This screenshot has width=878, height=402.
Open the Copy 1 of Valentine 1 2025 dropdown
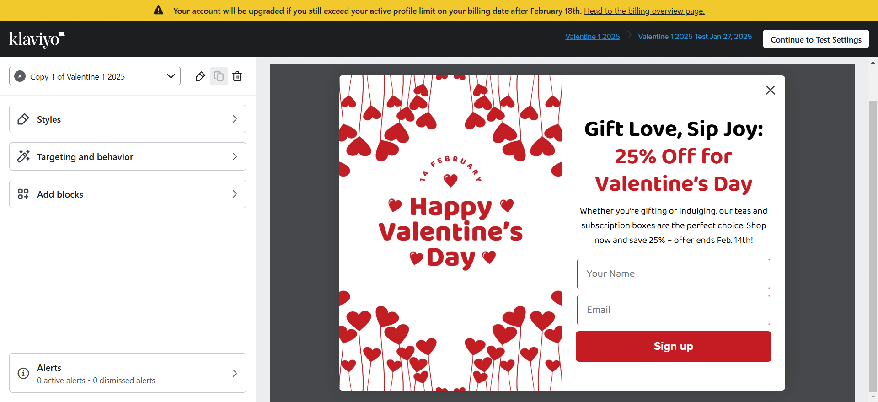[95, 76]
